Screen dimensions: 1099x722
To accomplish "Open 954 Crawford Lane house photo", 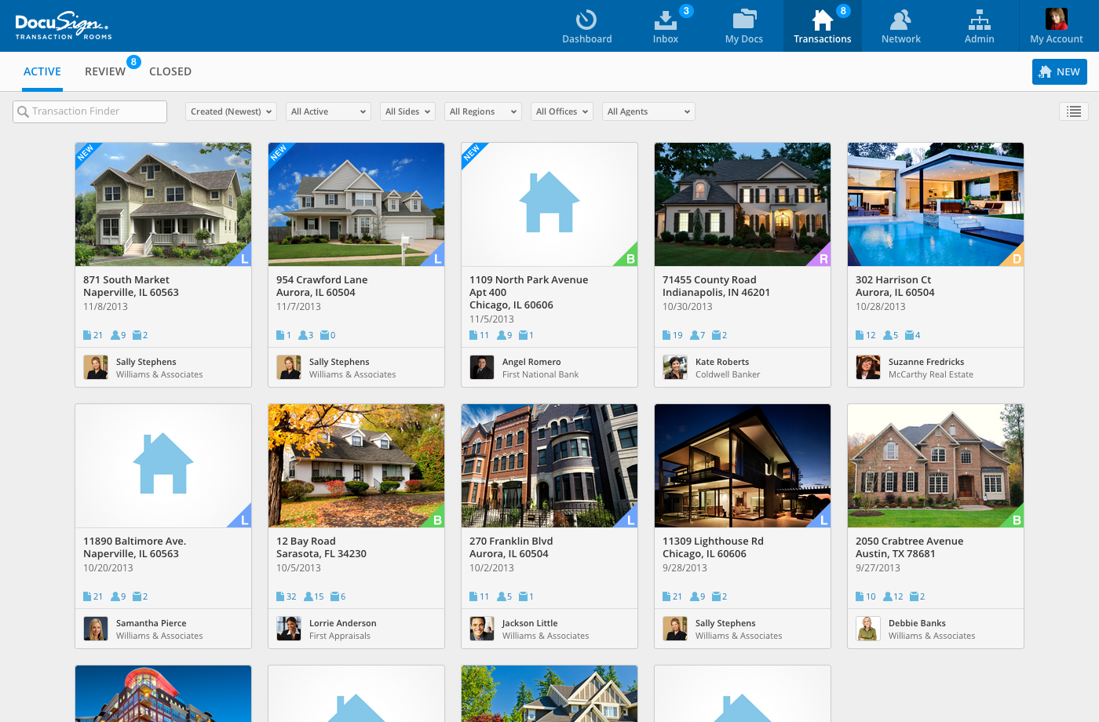I will pos(356,204).
